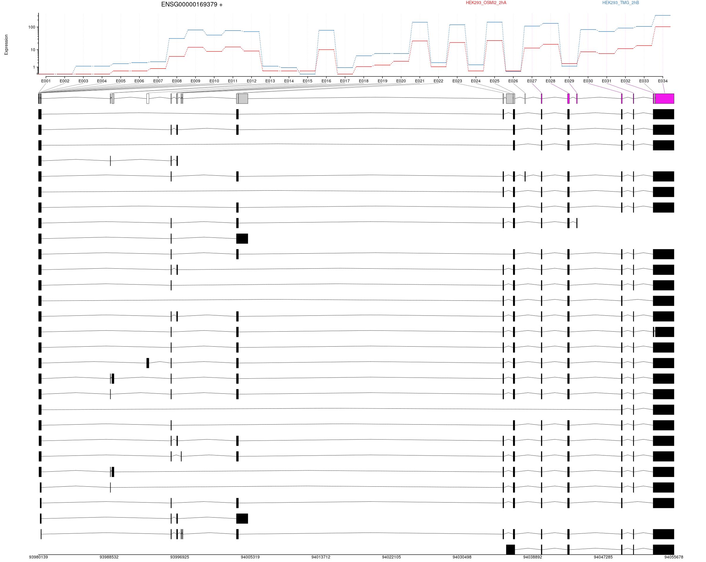Click exon label E001
706x562 pixels.
(46, 81)
